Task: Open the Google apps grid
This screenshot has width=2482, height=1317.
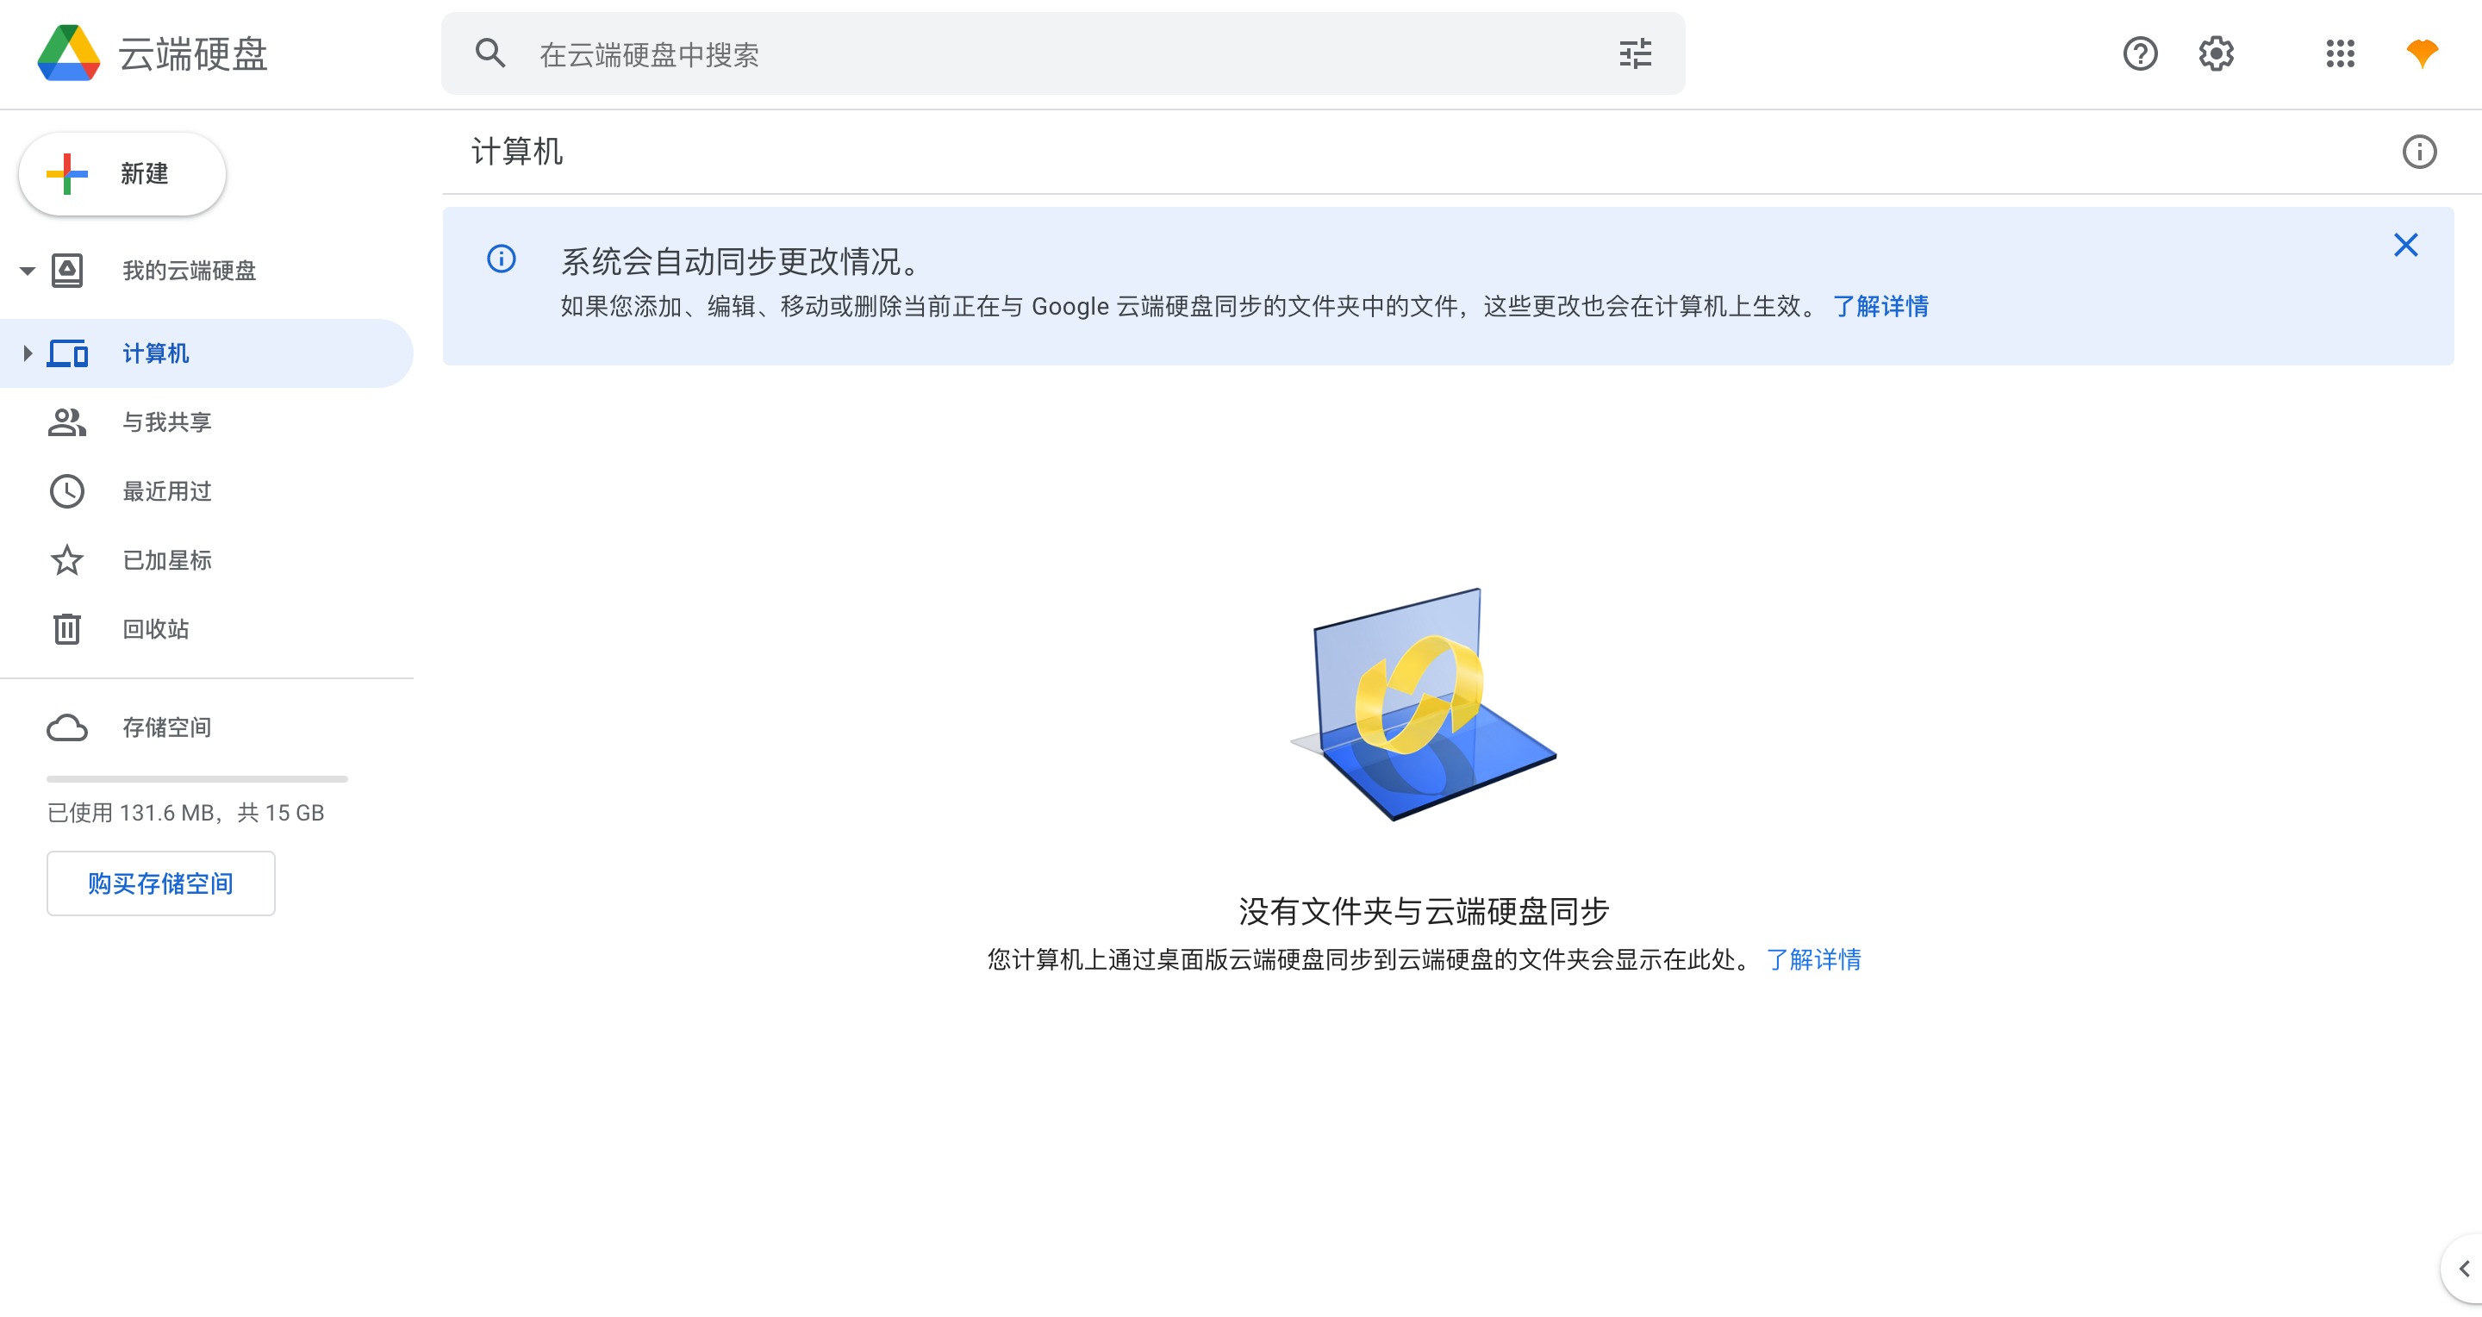Action: tap(2340, 54)
